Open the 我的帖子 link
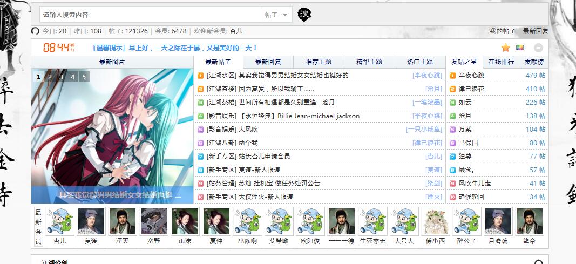Image resolution: width=576 pixels, height=264 pixels. coord(503,31)
